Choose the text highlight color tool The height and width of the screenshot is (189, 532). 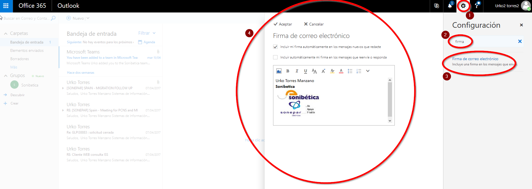click(x=332, y=71)
